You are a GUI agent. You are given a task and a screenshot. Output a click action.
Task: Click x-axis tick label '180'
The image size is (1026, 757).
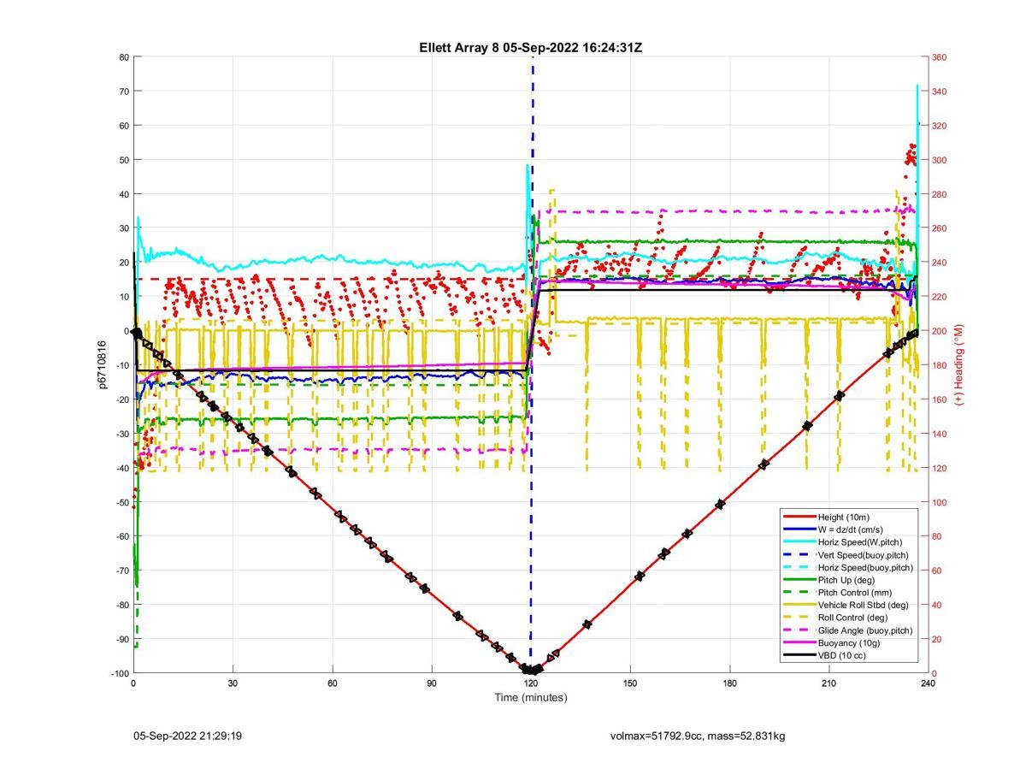[729, 683]
